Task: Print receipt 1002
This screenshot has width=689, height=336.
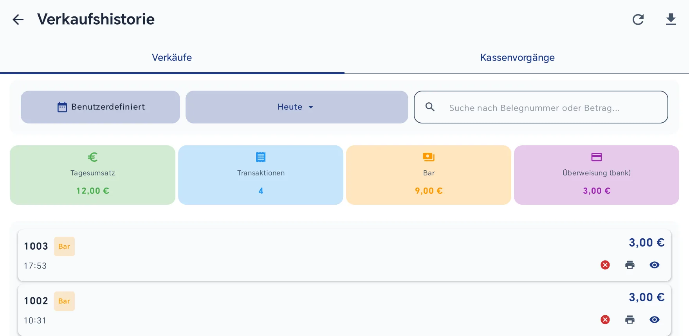Action: [630, 320]
